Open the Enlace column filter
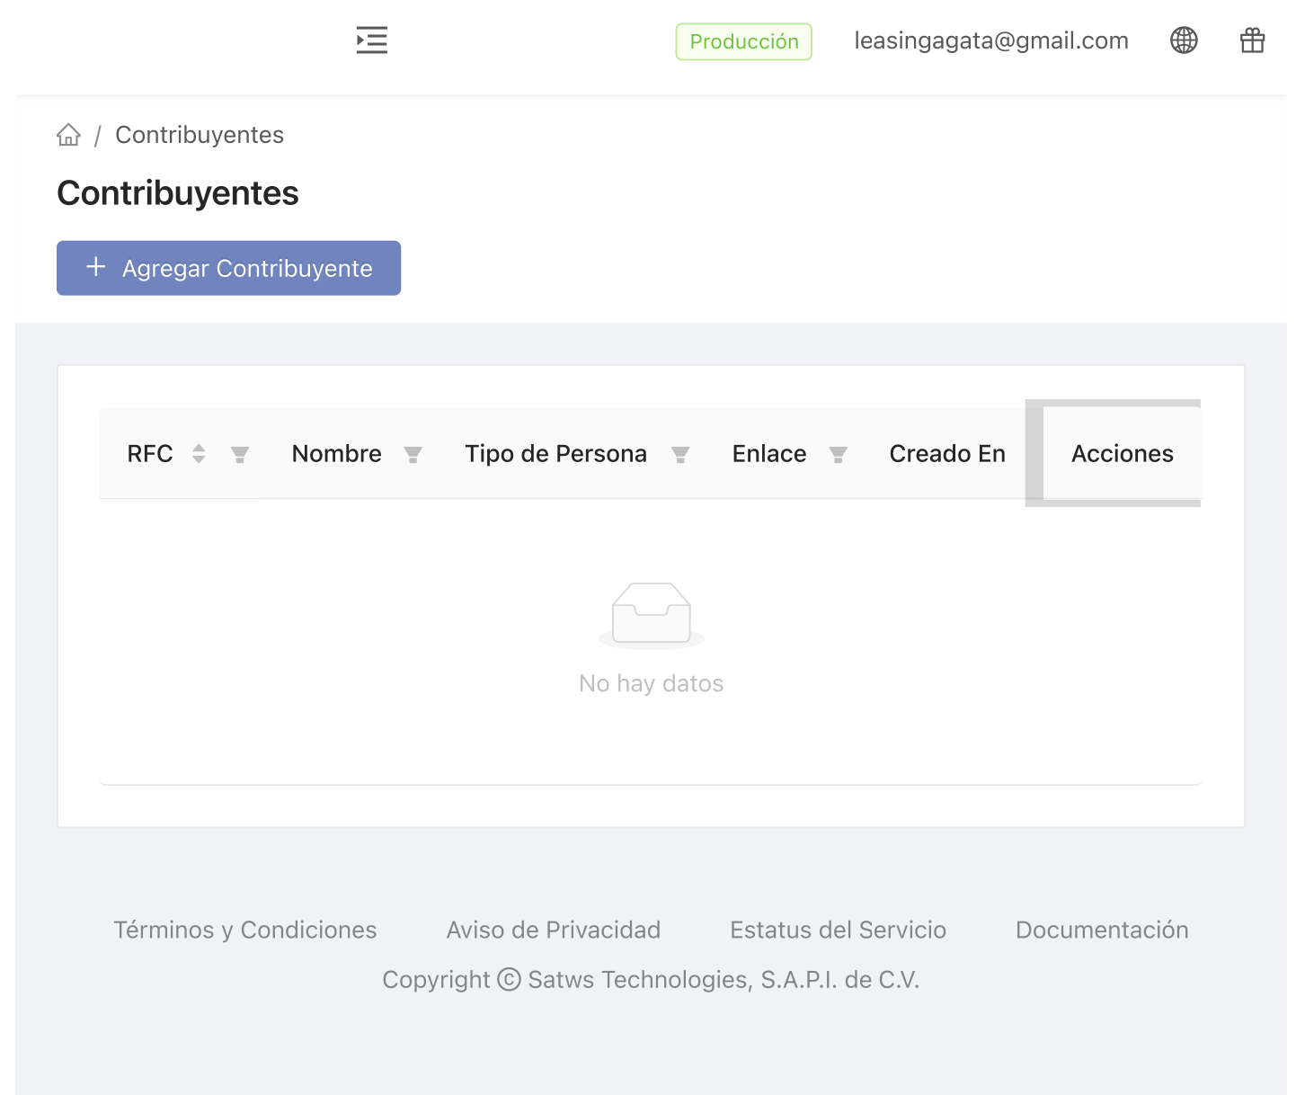The width and height of the screenshot is (1305, 1095). click(x=838, y=455)
